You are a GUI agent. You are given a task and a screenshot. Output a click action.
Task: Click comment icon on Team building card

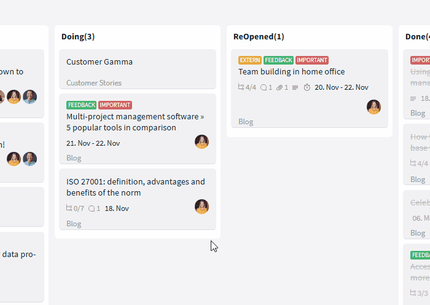pyautogui.click(x=264, y=87)
